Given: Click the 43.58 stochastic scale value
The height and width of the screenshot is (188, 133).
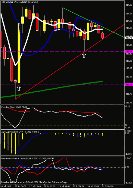Looking at the screenshot, I should pyautogui.click(x=128, y=127).
